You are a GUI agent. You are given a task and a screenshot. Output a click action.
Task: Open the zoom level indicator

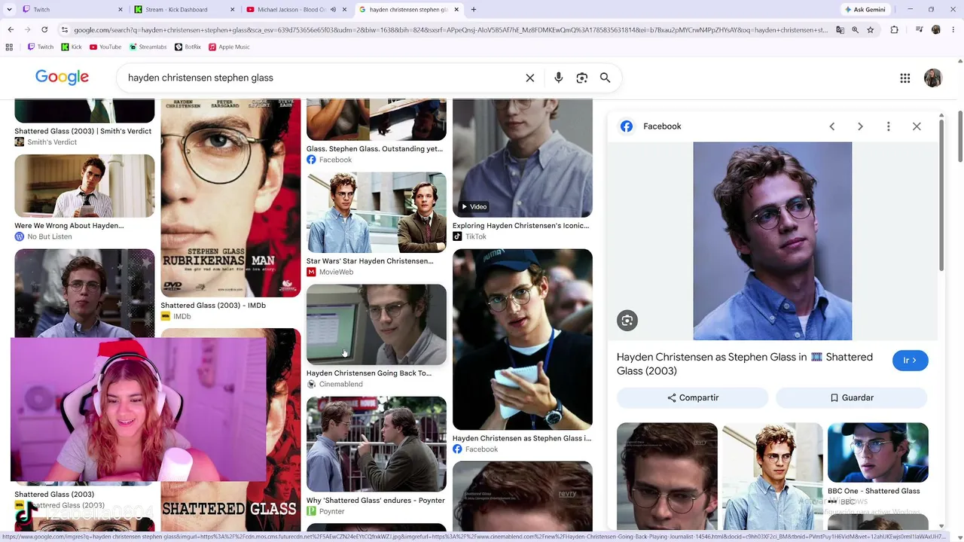click(855, 30)
